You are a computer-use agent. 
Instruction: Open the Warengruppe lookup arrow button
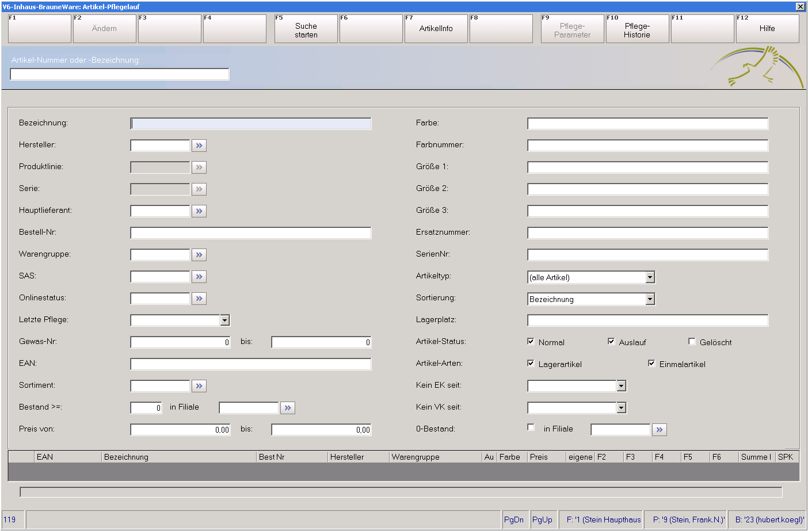pos(199,255)
